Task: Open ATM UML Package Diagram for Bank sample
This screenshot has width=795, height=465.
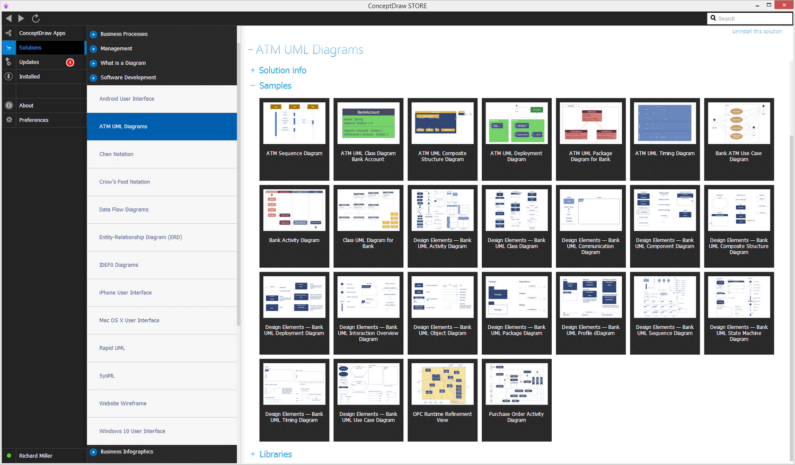Action: coord(591,139)
